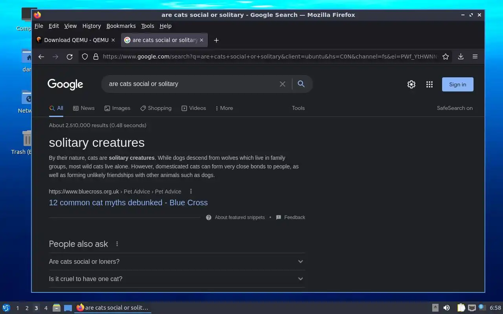Open SafeSearch on settings
The image size is (503, 314).
[x=455, y=108]
